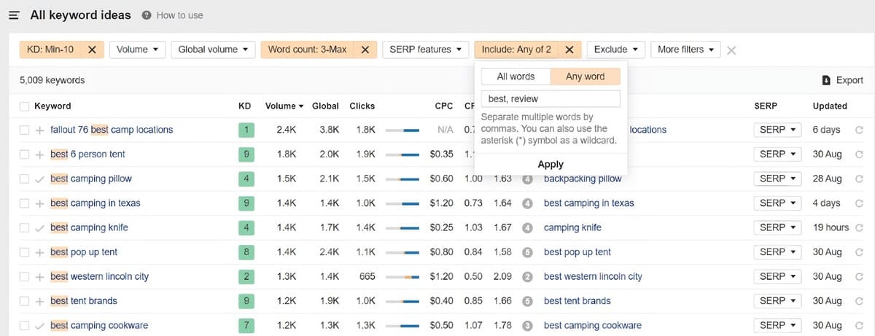Viewport: 875px width, 336px height.
Task: Remove the KD: Min-10 filter
Action: click(92, 50)
